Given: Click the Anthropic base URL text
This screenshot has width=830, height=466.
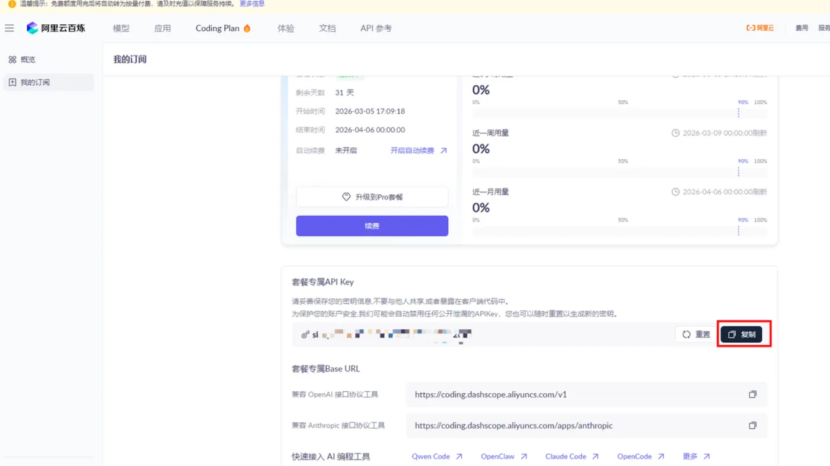Looking at the screenshot, I should (514, 425).
